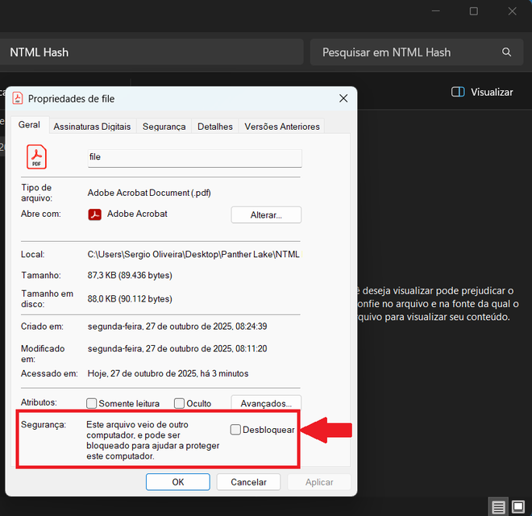Click the large PDF file icon

[x=36, y=156]
